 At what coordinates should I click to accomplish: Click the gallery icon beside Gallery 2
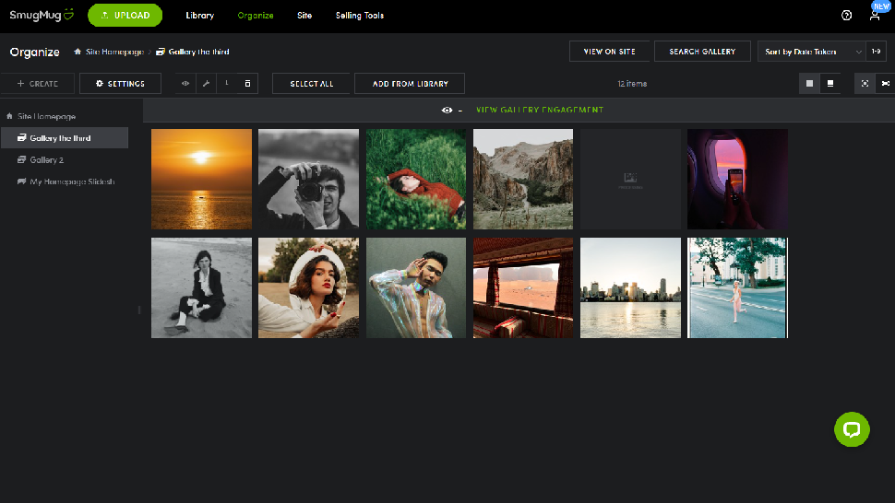[22, 160]
